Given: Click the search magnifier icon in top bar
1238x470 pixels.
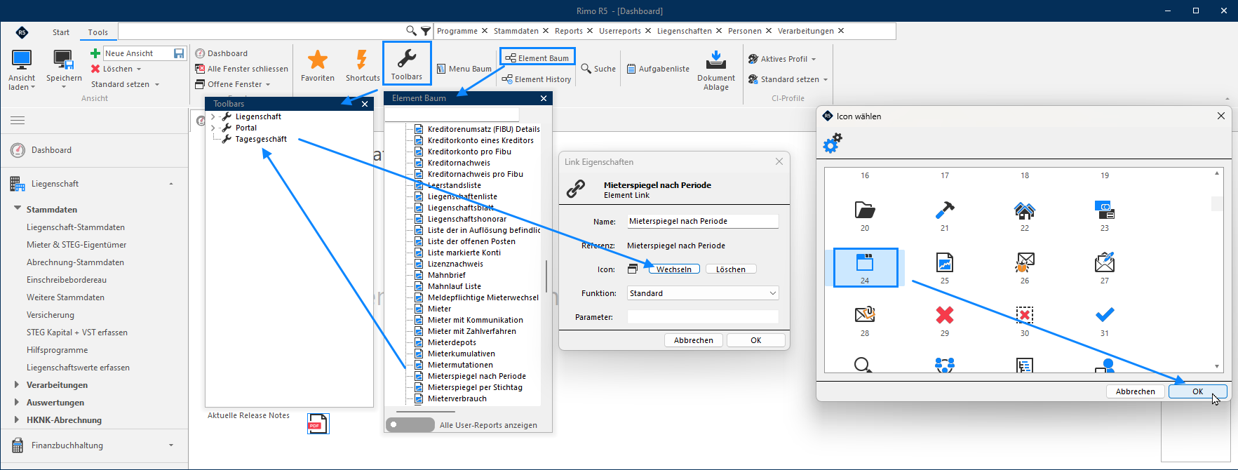Looking at the screenshot, I should (x=411, y=31).
